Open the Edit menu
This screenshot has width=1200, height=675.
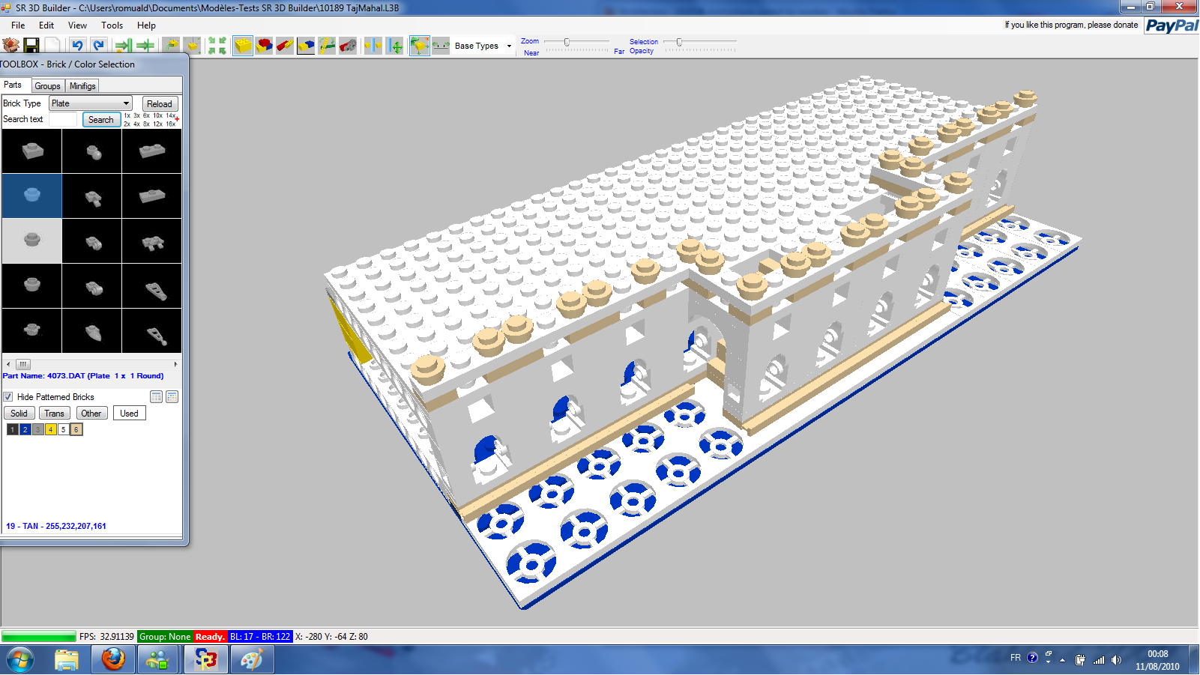tap(46, 25)
